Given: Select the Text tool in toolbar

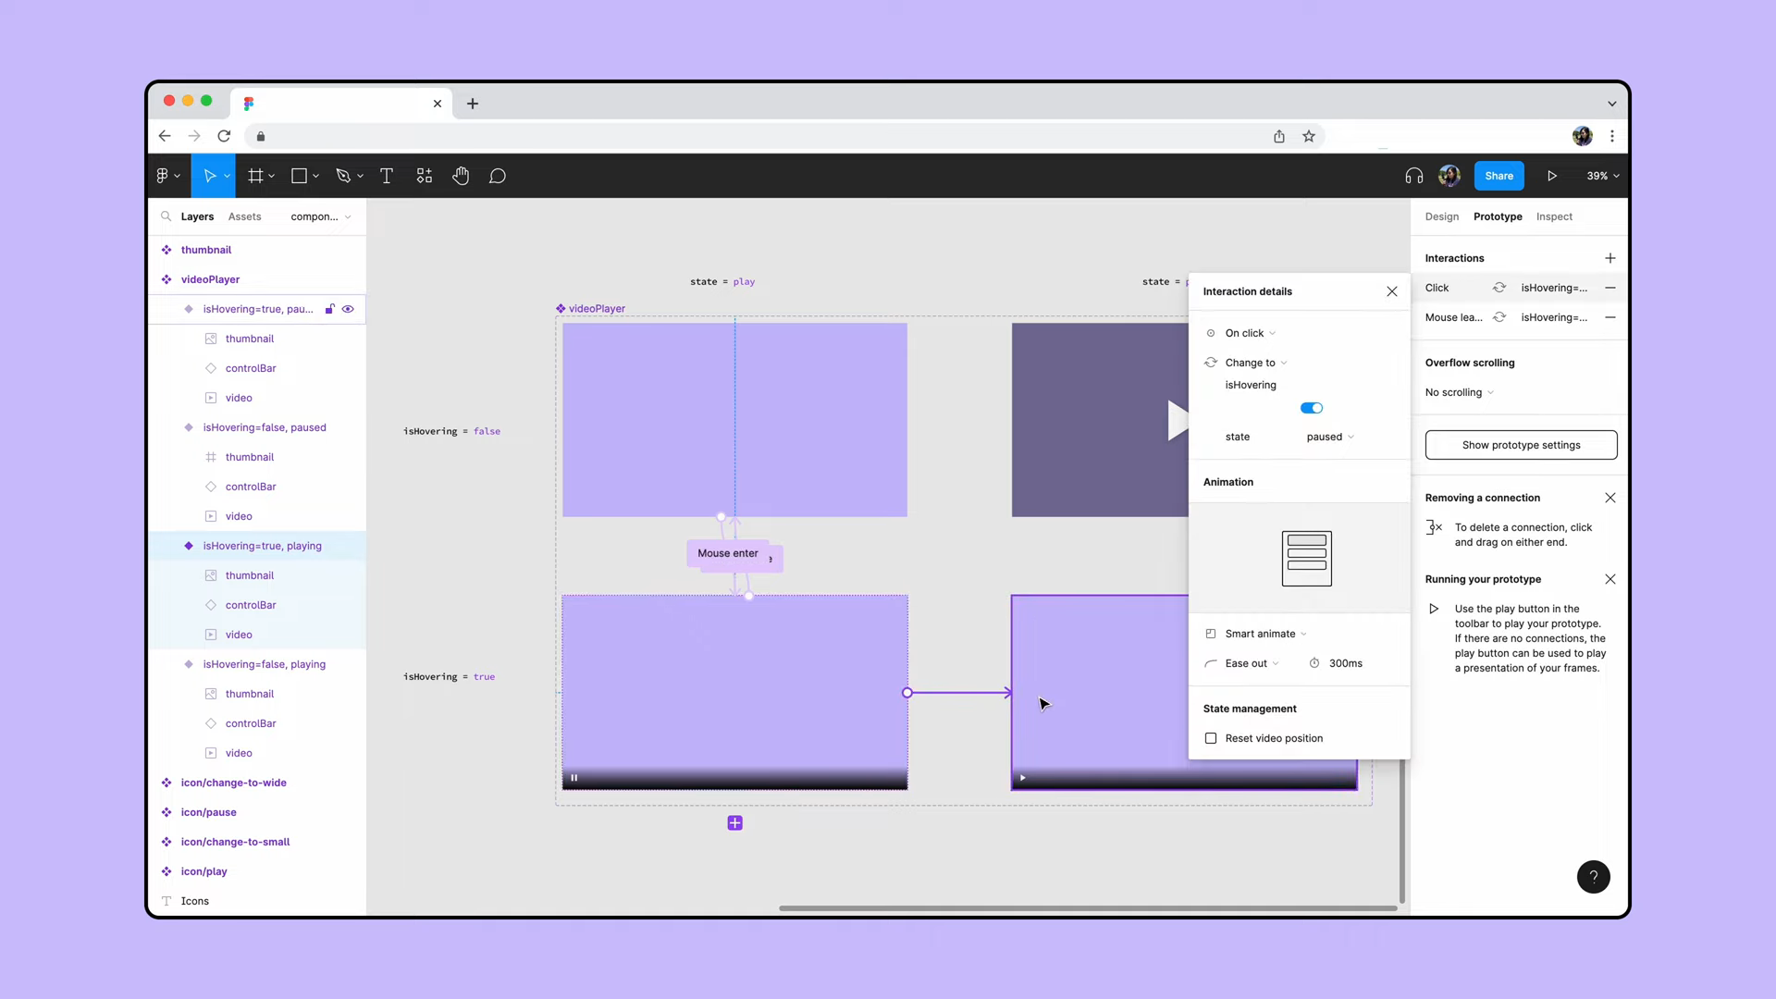Looking at the screenshot, I should pyautogui.click(x=386, y=176).
